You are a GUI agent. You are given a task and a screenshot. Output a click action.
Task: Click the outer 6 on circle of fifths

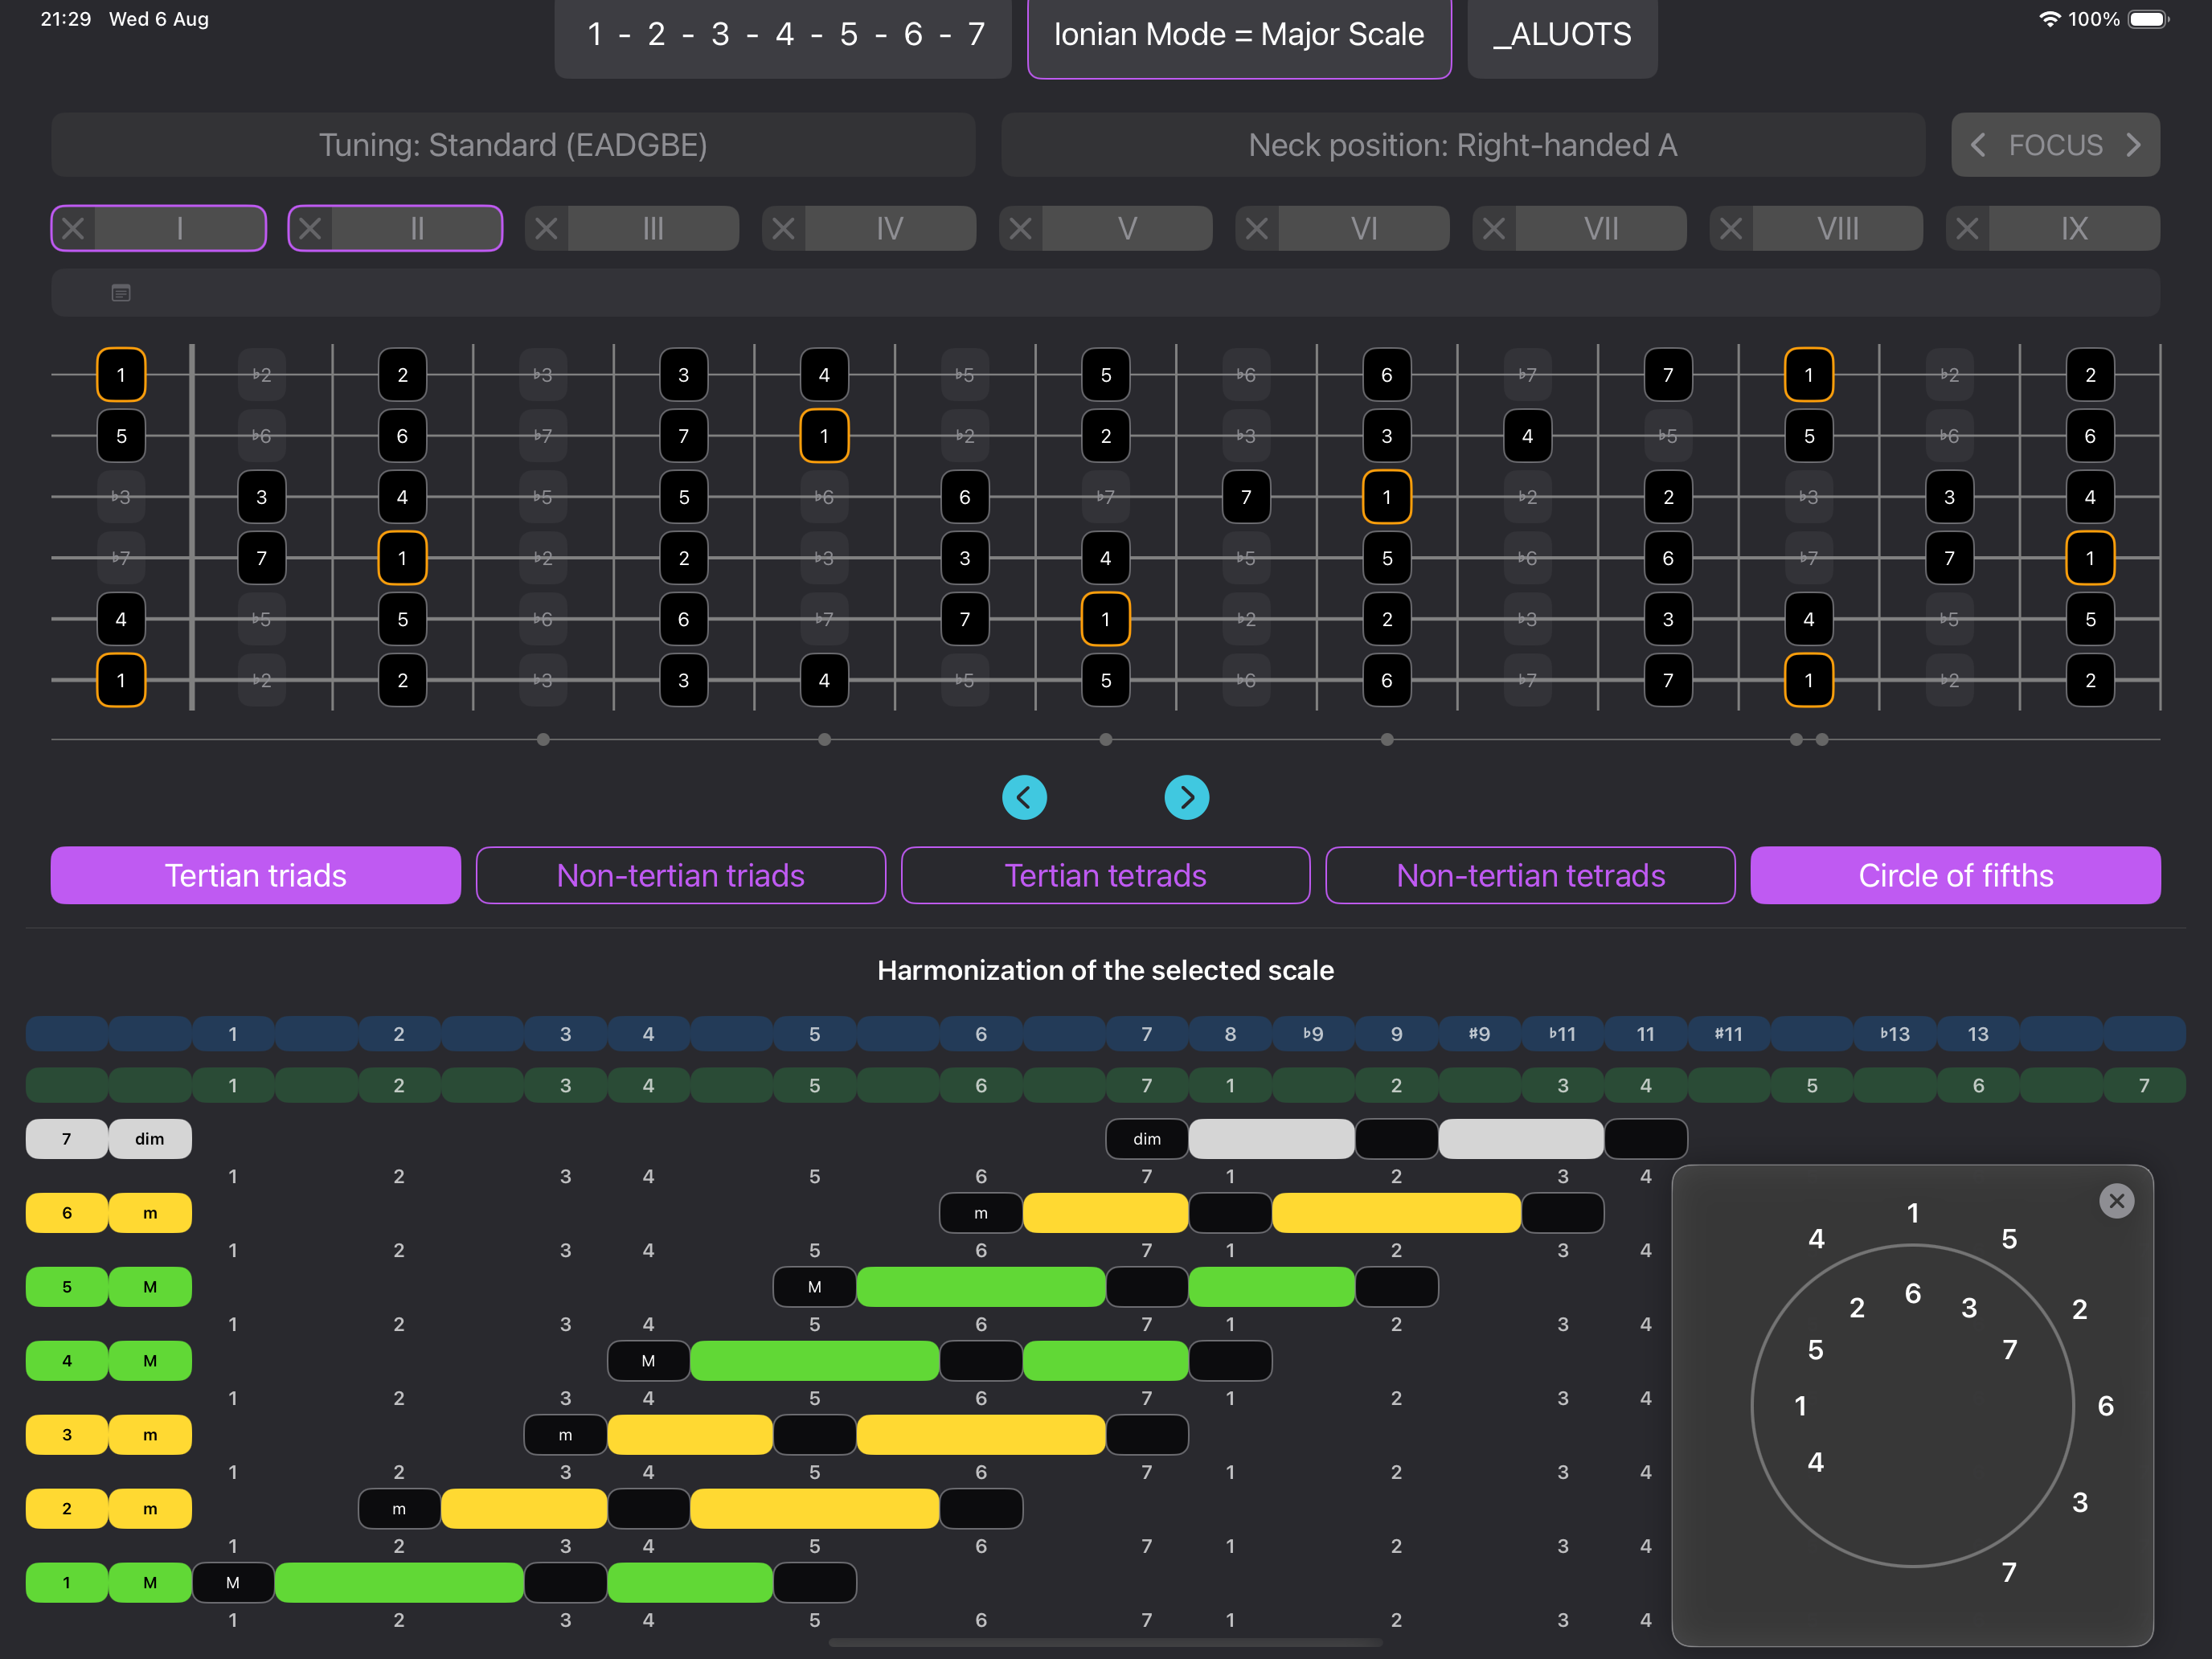2105,1406
